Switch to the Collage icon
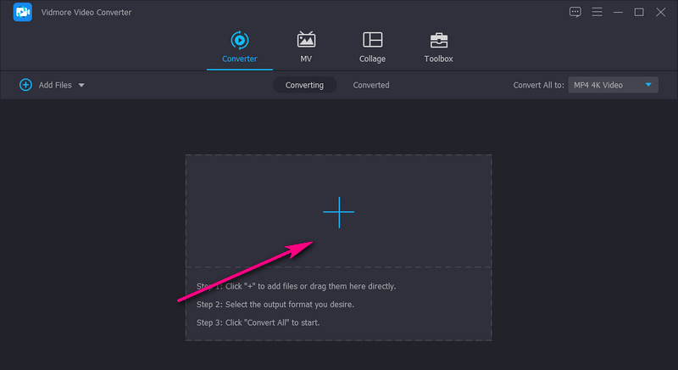This screenshot has height=370, width=678. (372, 40)
